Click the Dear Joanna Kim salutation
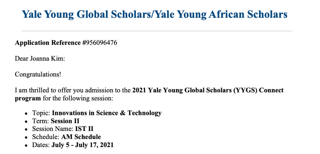Image resolution: width=320 pixels, height=154 pixels. [40, 59]
